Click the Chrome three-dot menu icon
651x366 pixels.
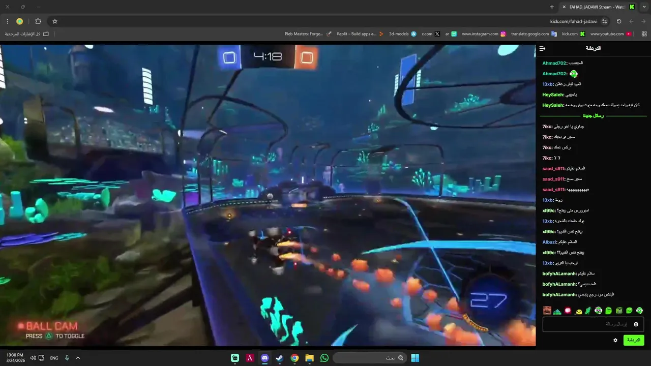7,21
